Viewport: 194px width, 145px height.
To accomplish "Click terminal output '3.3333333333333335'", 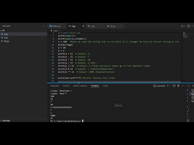I will (61, 107).
